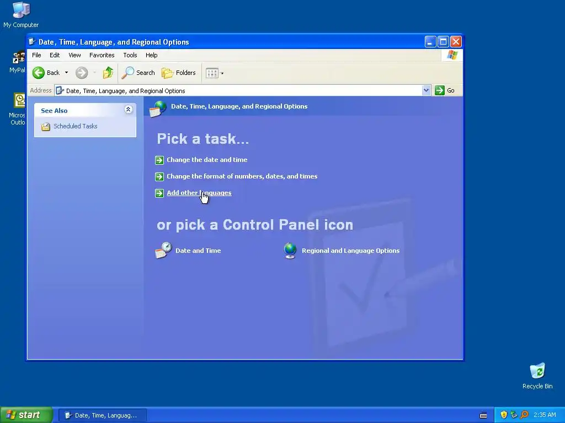Click the green Back arrow icon

(39, 73)
